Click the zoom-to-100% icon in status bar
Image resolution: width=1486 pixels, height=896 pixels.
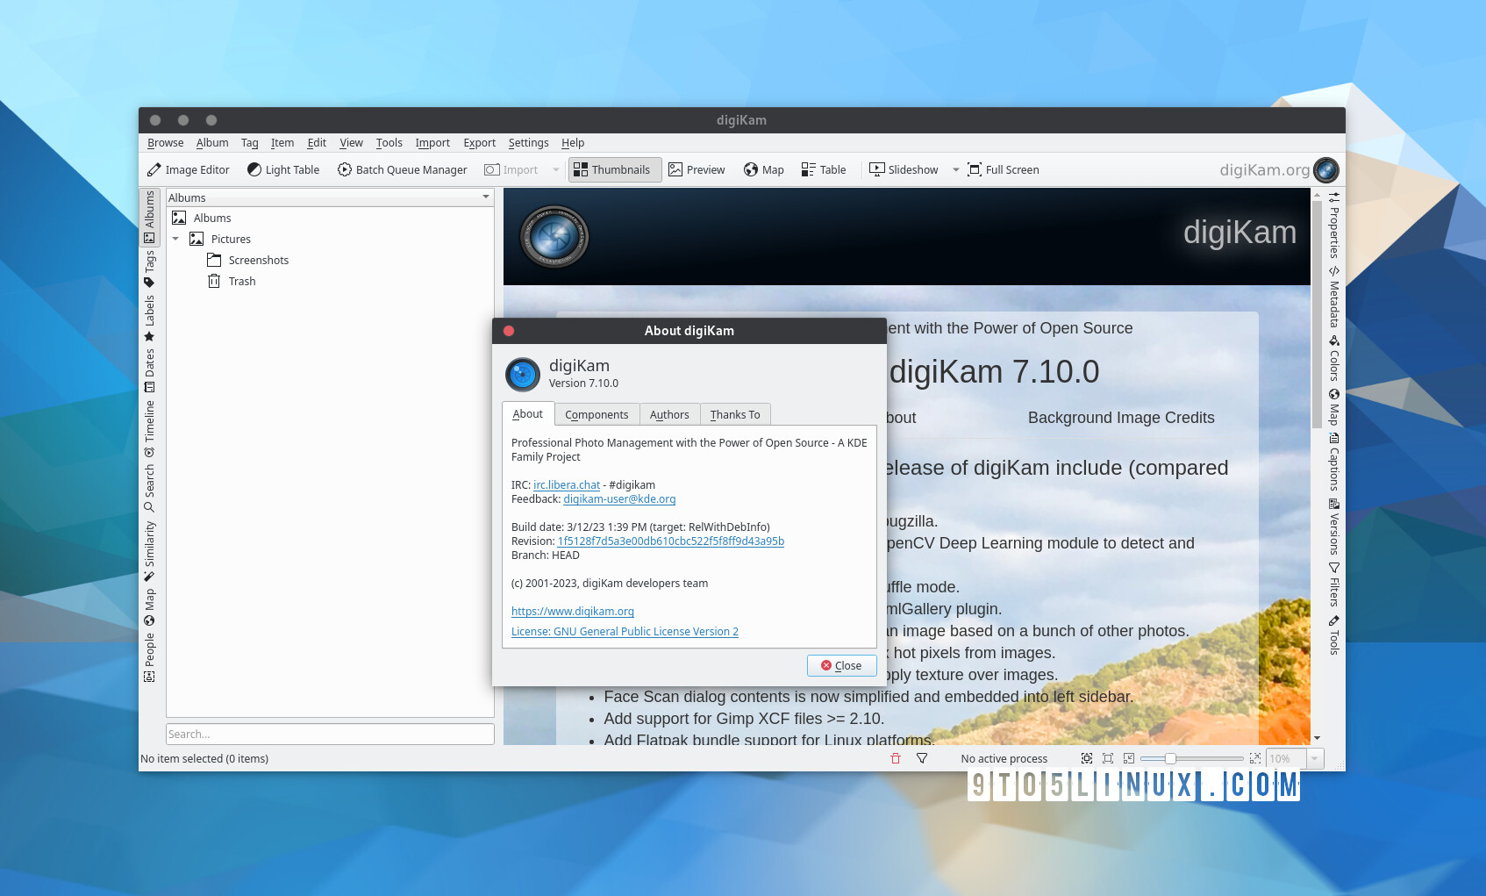pyautogui.click(x=1108, y=758)
